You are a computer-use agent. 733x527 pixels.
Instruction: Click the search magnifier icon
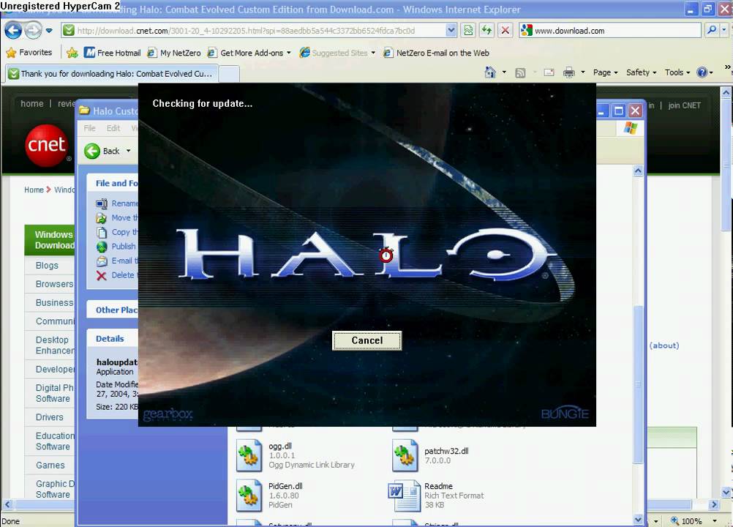[712, 31]
